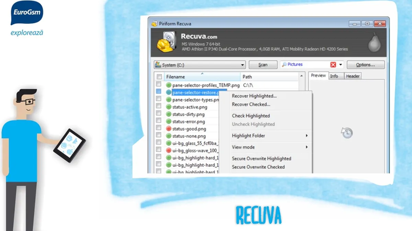Click the EuroGsm logo
The height and width of the screenshot is (231, 412).
pyautogui.click(x=27, y=13)
